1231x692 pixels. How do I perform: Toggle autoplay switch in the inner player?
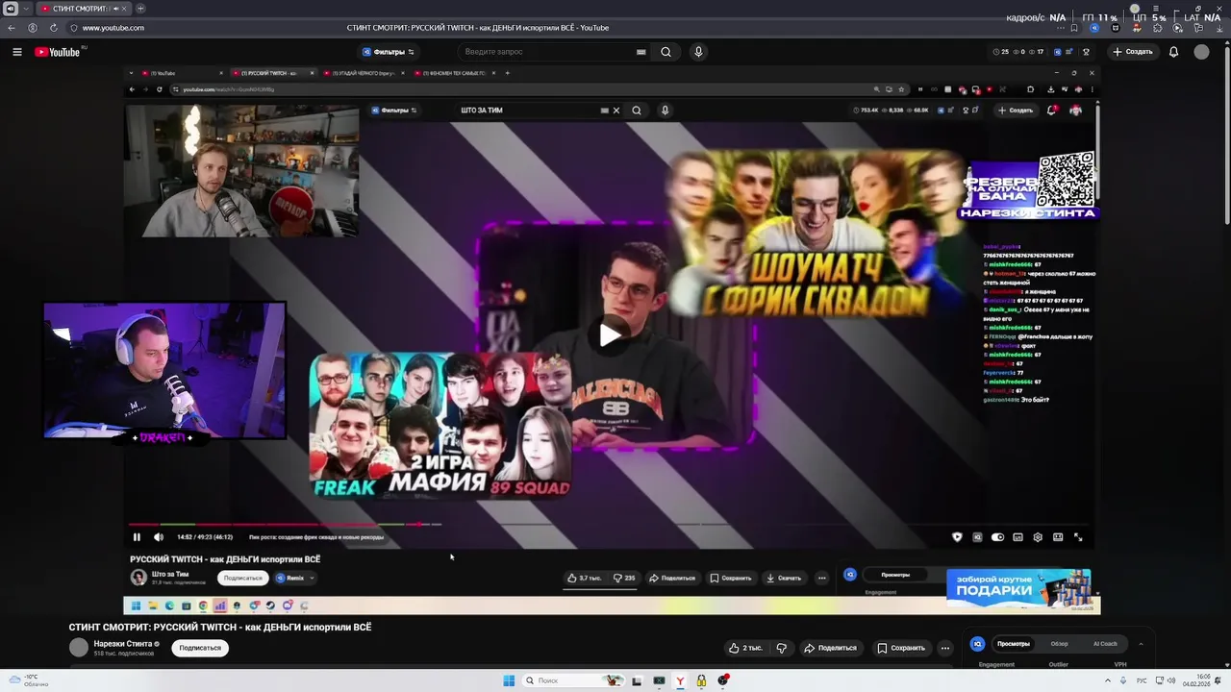click(997, 537)
